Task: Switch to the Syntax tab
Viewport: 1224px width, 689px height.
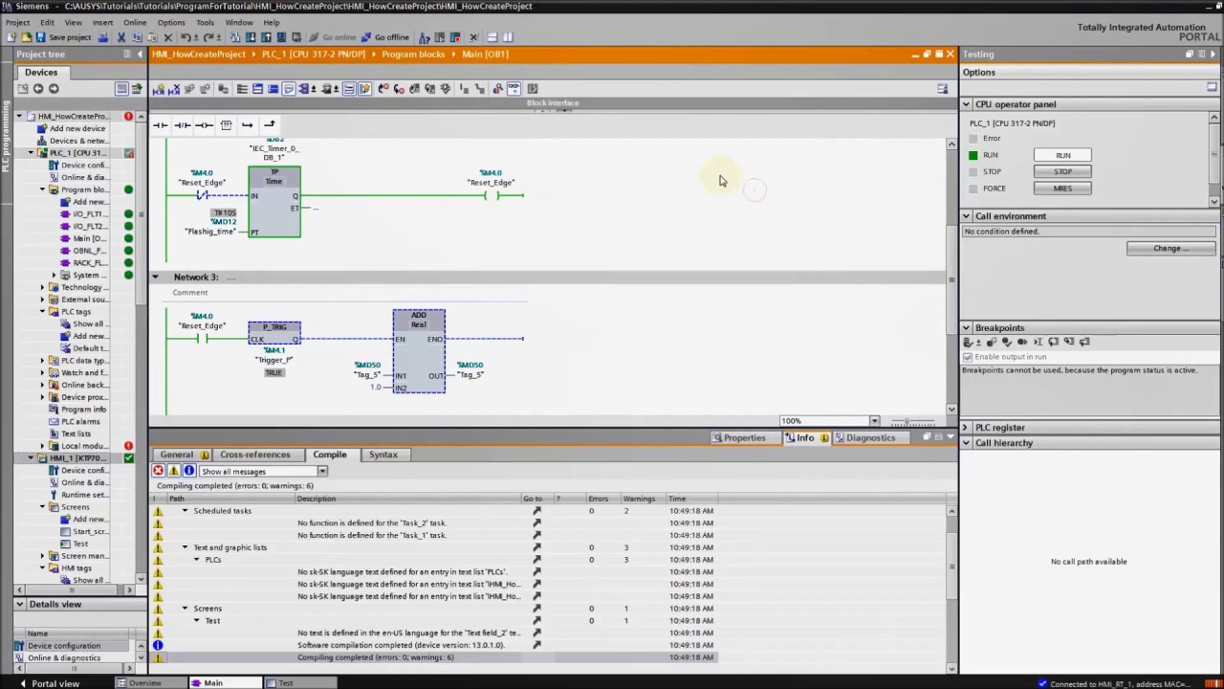Action: coord(382,455)
